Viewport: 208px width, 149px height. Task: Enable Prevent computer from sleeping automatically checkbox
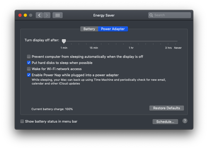29,57
